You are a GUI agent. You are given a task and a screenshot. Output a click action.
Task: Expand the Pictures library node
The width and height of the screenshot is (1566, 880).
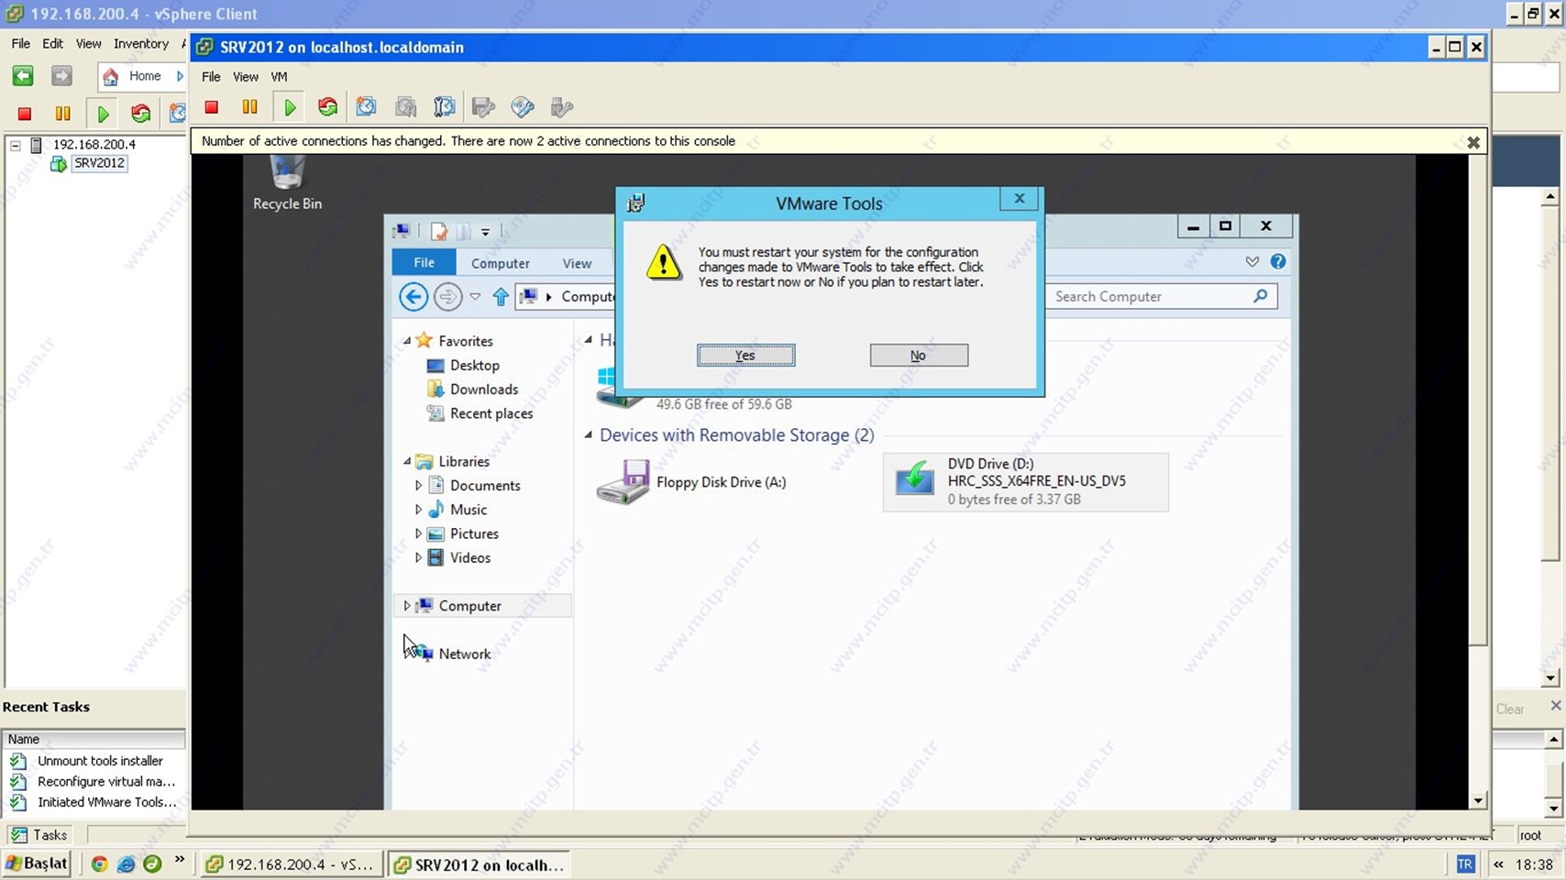click(x=419, y=533)
